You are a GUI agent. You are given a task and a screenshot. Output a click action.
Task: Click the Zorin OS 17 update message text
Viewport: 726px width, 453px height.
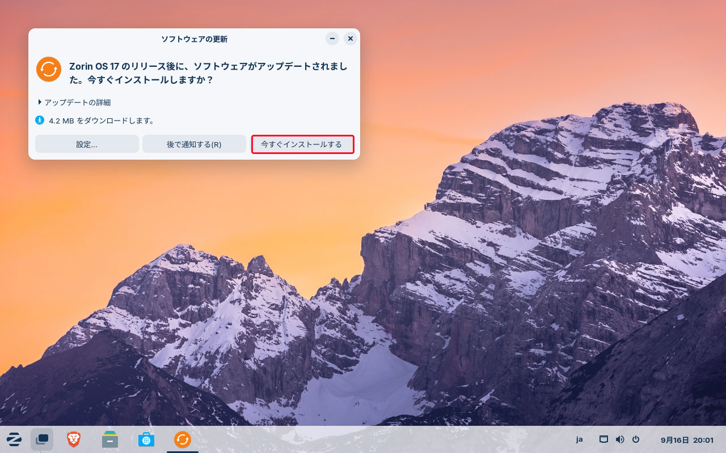[208, 73]
